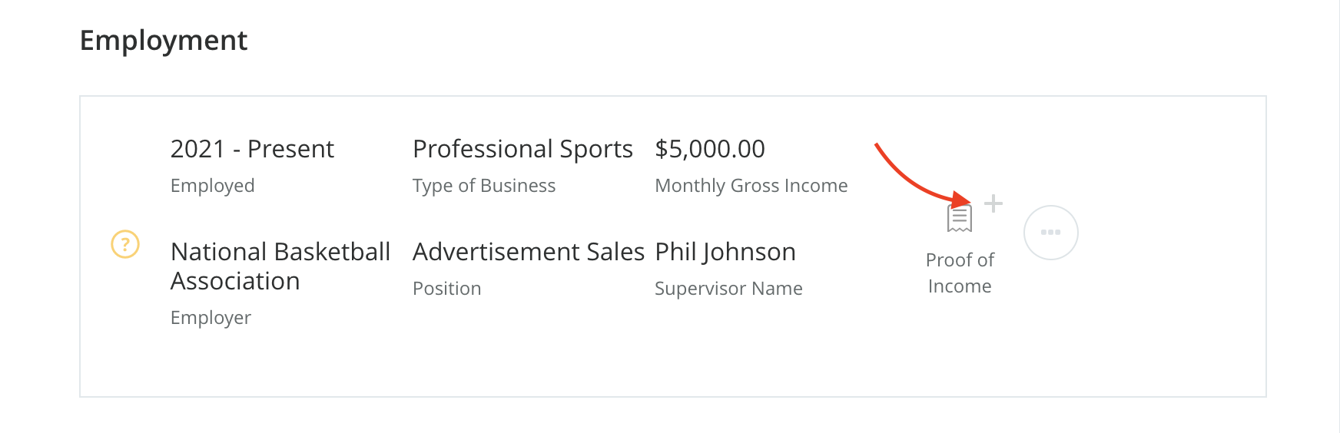
Task: Open the three-dot more options menu
Action: tap(1050, 232)
